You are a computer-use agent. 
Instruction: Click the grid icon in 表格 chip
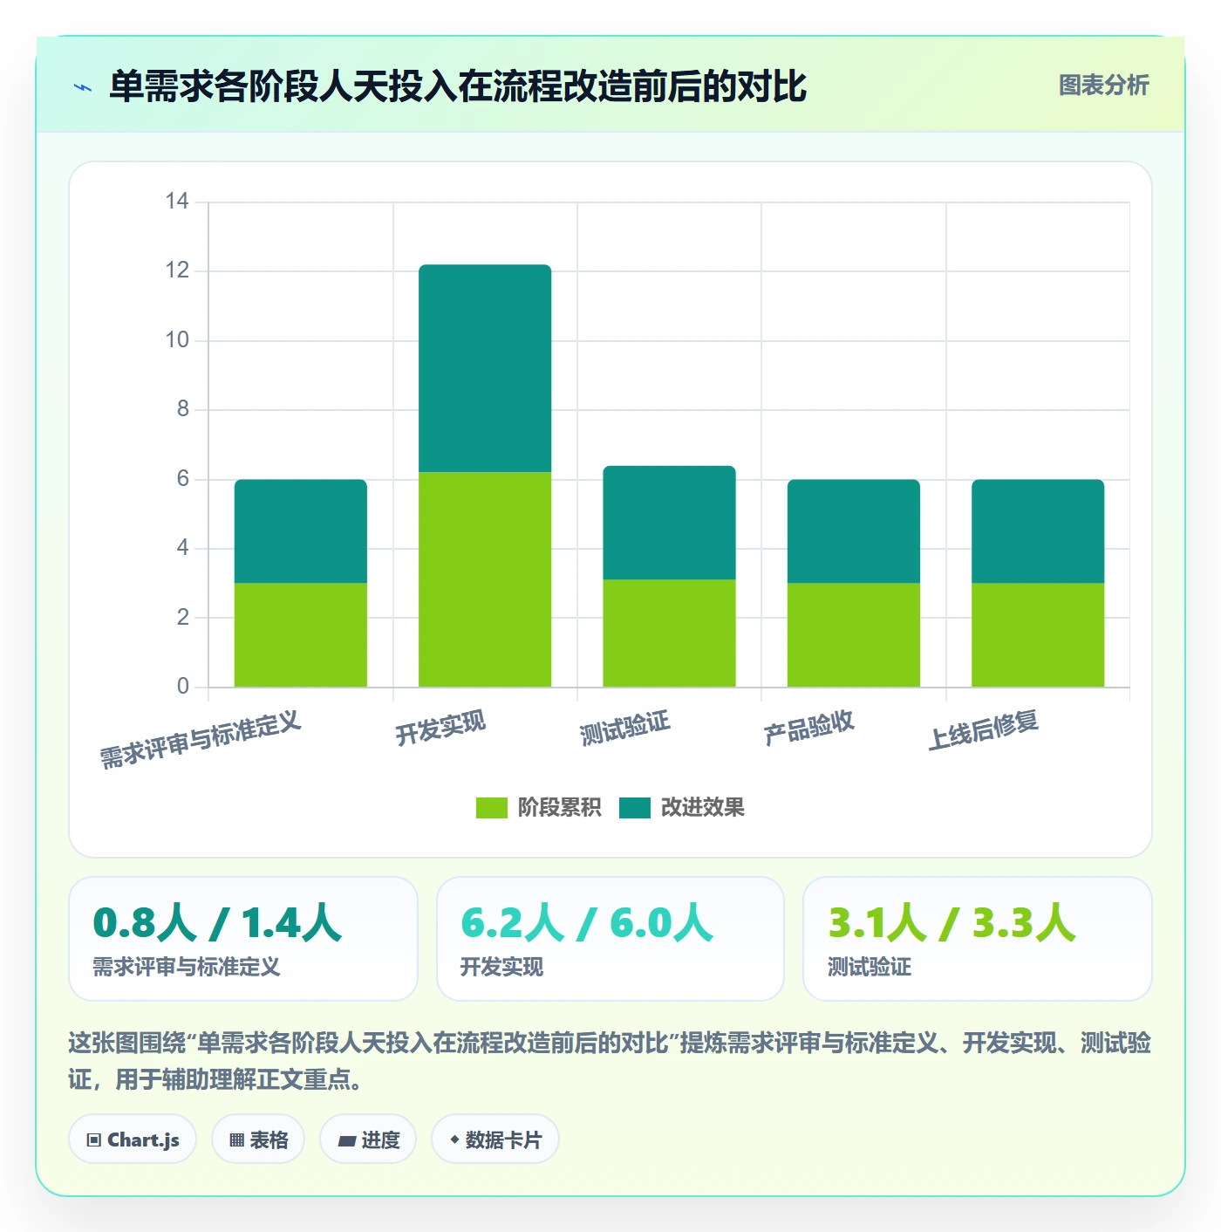coord(236,1140)
